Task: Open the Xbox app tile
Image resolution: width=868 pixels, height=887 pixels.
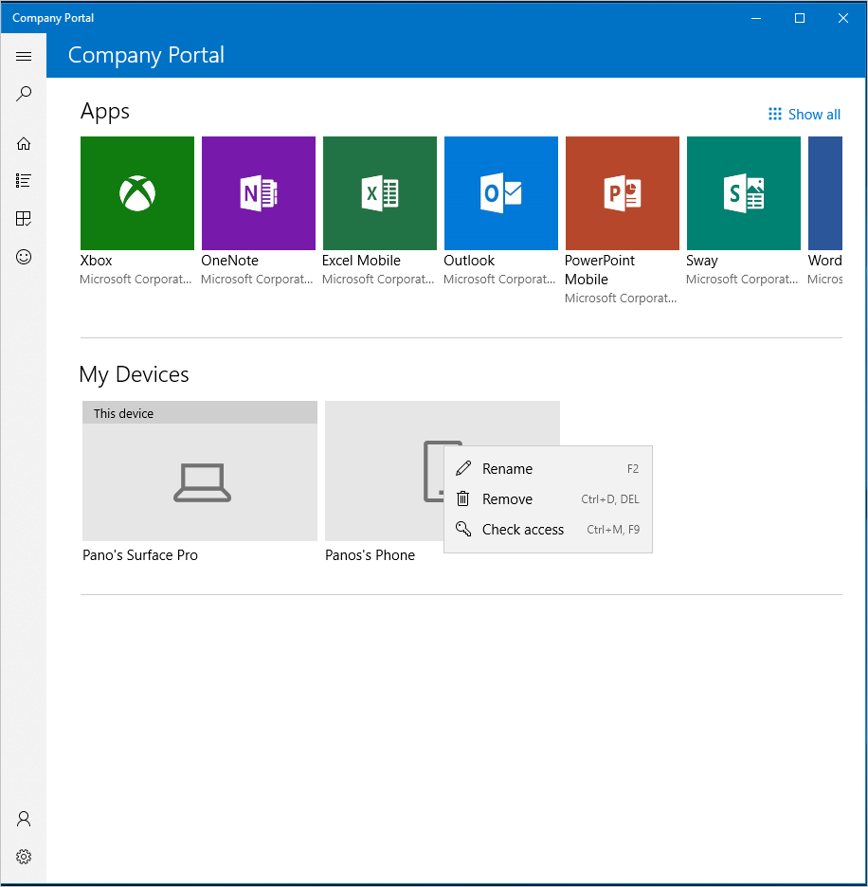Action: click(137, 193)
